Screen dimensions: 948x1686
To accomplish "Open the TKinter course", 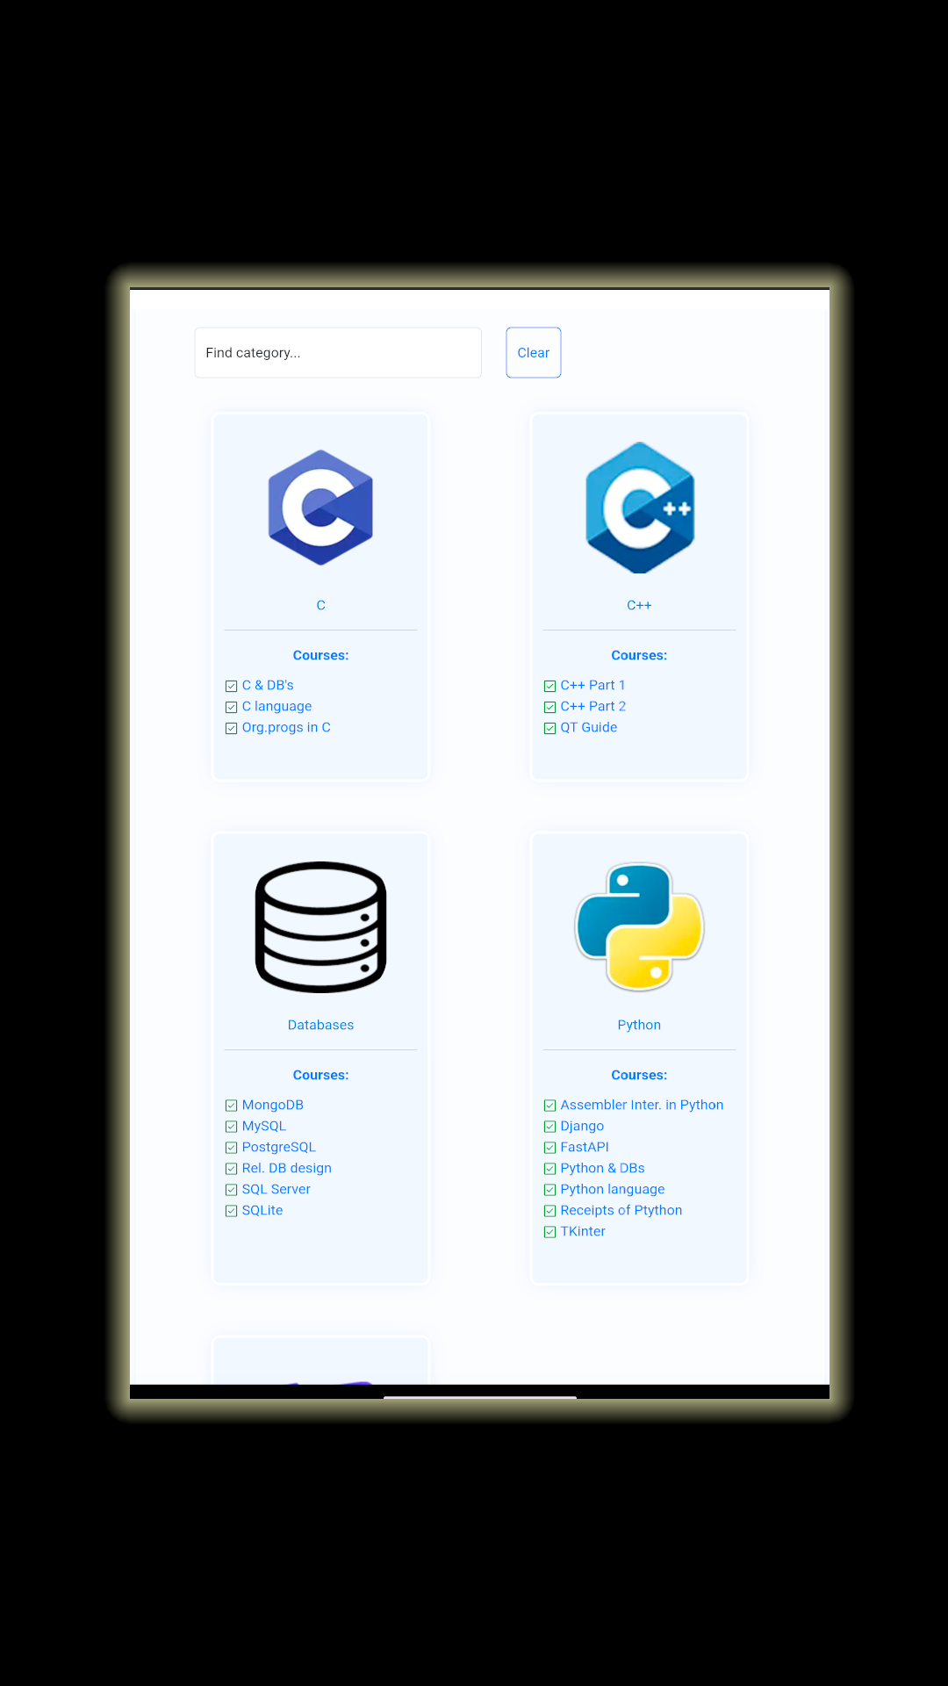I will (x=583, y=1231).
